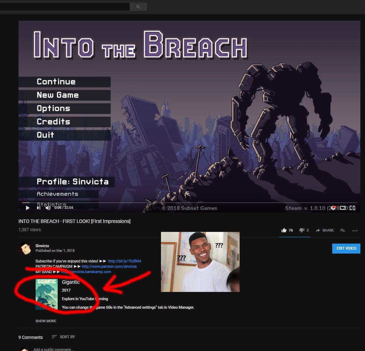
Task: Open the bit.ly/1fuf844 subscribe link
Action: 125,261
